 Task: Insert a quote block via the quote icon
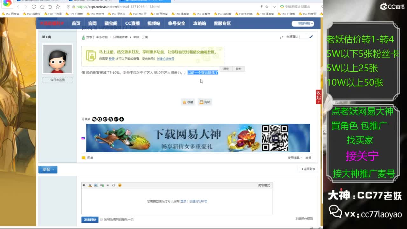108,185
